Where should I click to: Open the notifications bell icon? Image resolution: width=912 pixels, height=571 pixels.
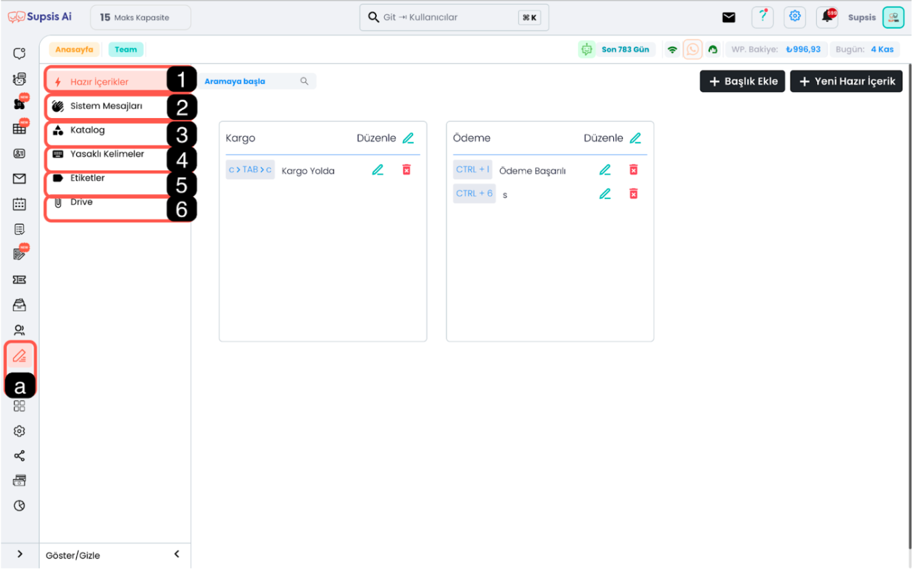point(828,17)
